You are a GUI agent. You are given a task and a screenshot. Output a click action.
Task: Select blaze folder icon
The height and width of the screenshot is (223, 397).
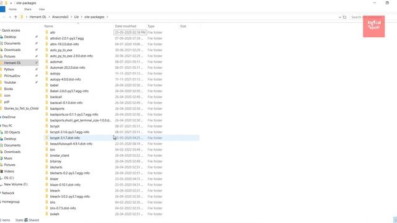(x=47, y=179)
